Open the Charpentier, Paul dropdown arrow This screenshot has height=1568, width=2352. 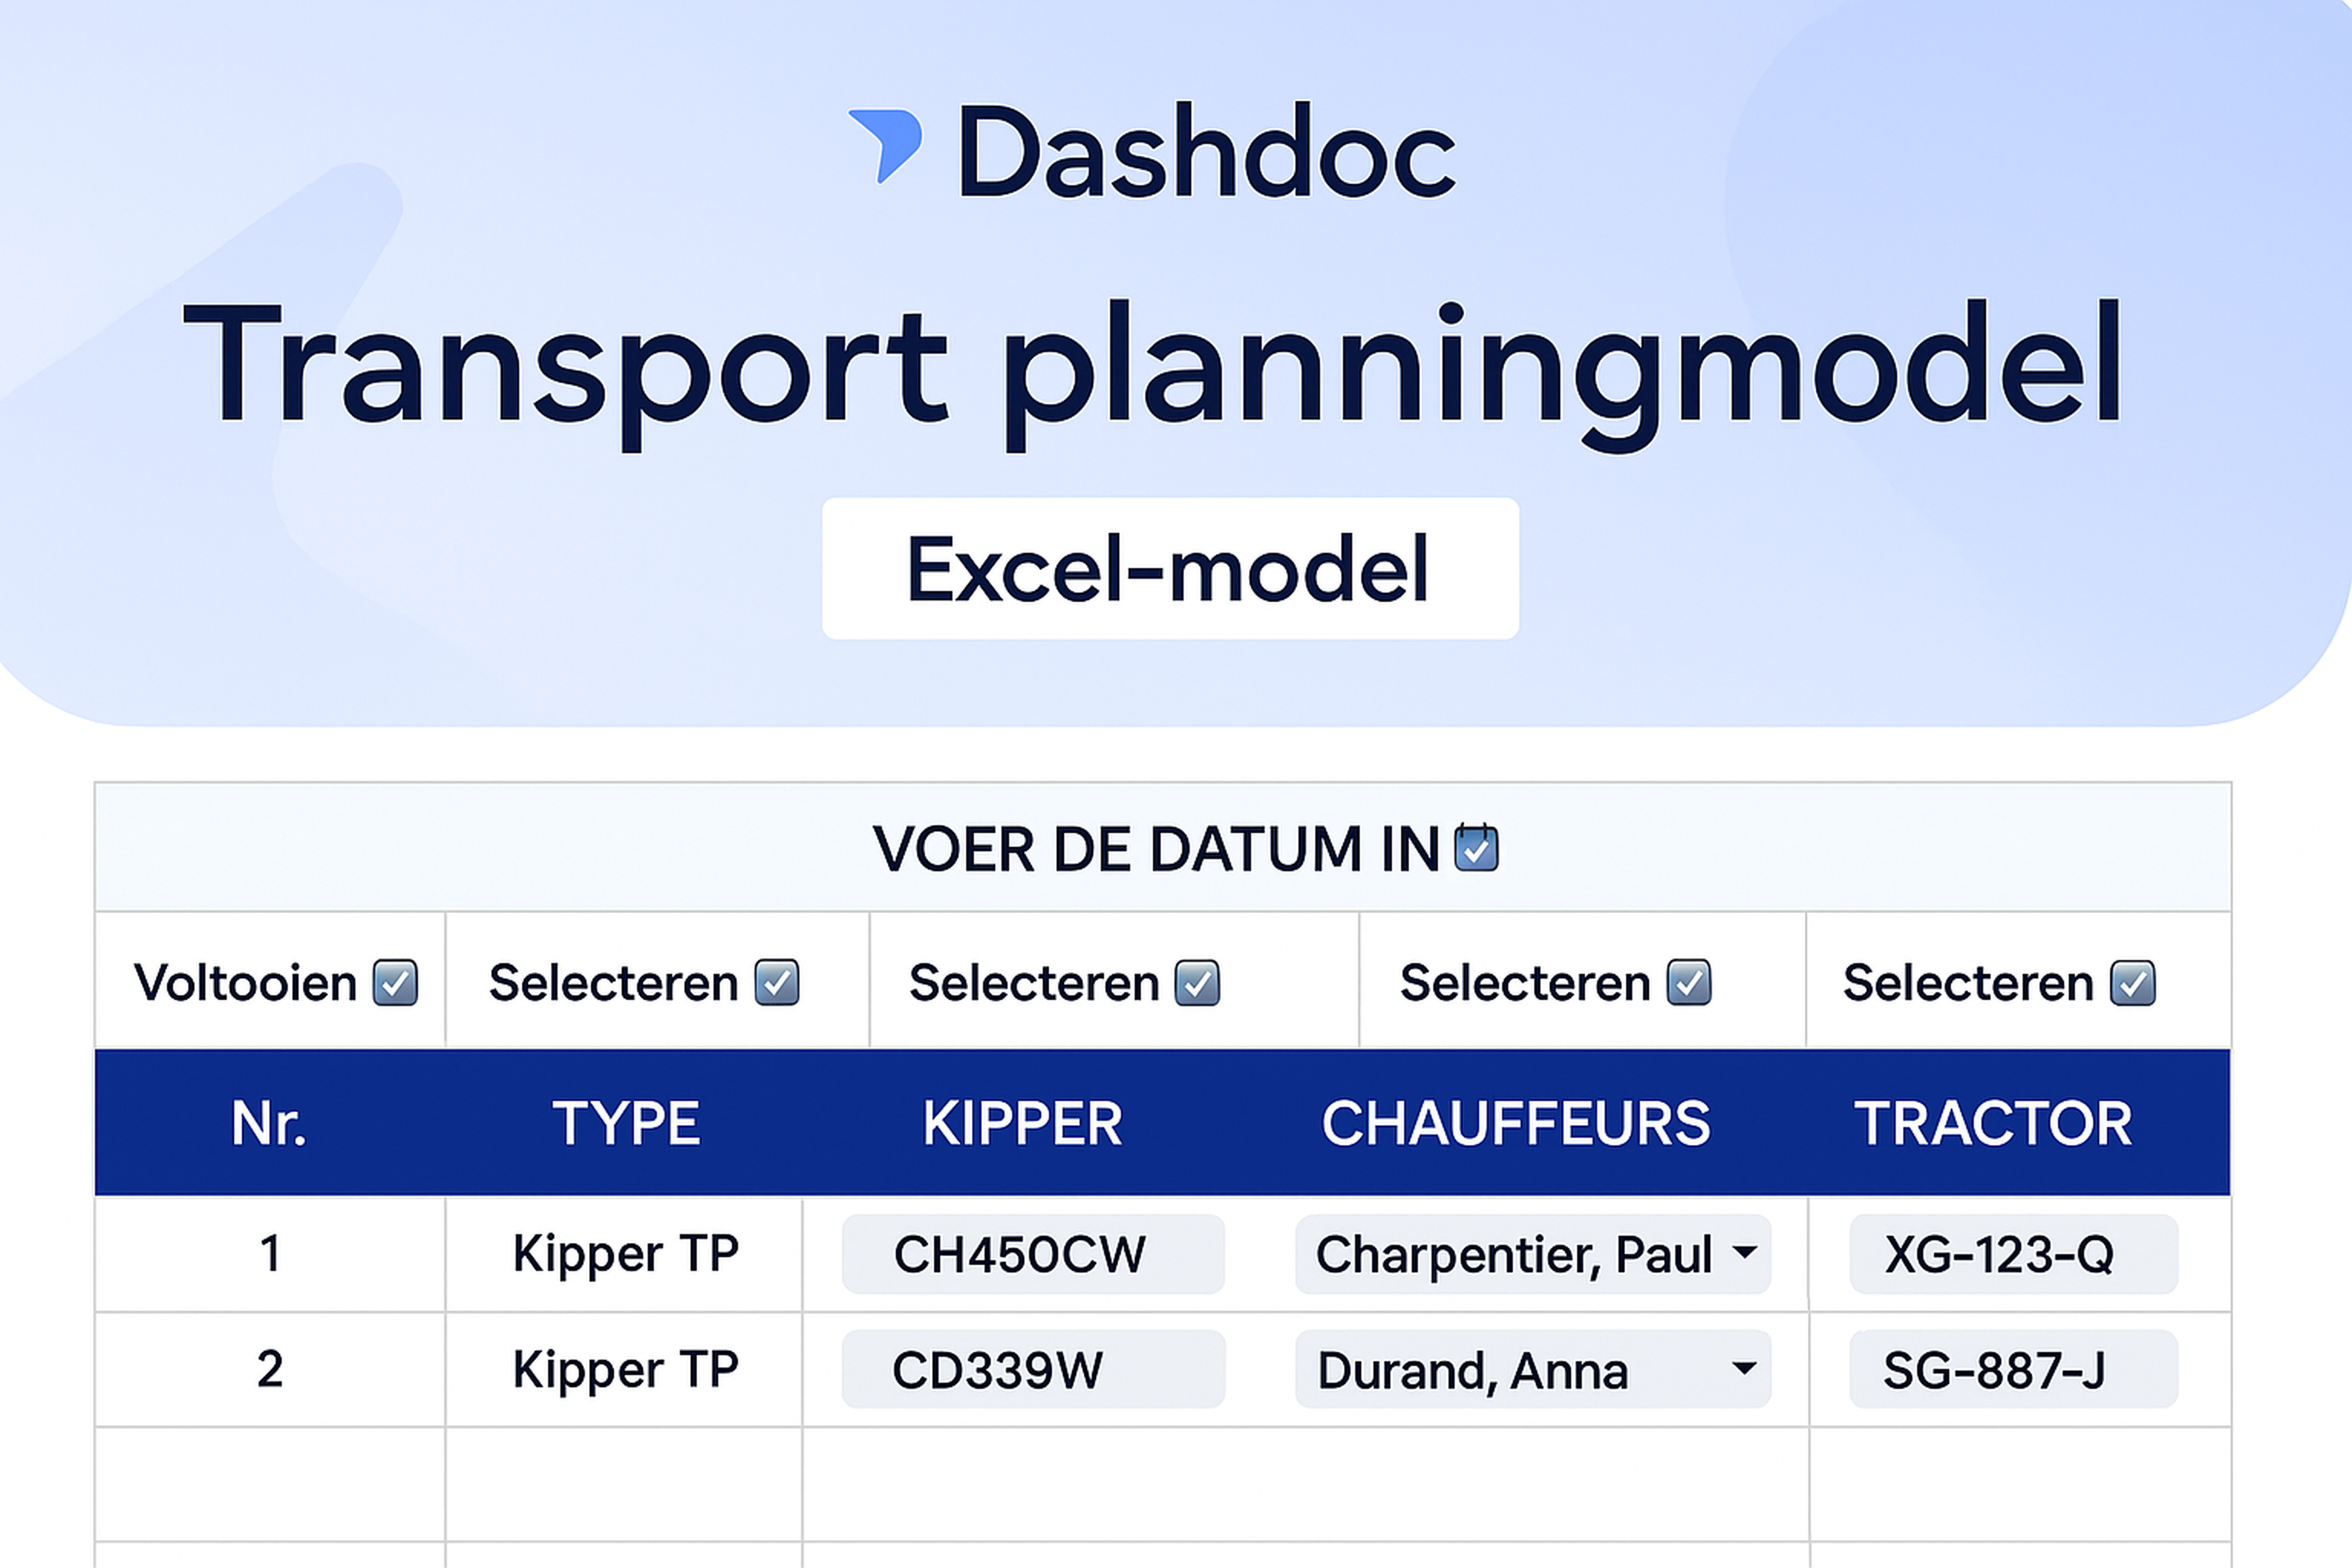[x=1745, y=1252]
